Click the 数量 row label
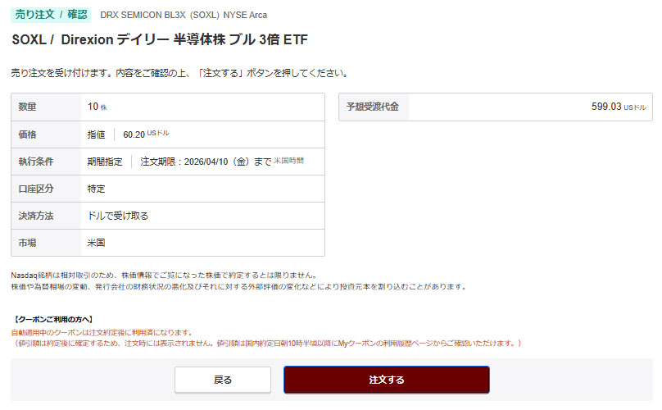Image resolution: width=662 pixels, height=410 pixels. (x=28, y=107)
